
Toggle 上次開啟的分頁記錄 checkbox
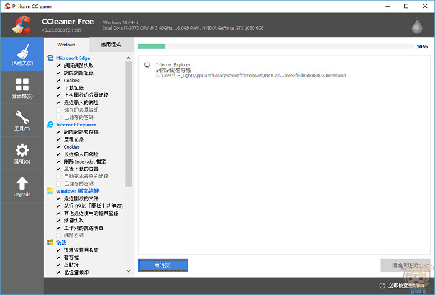pyautogui.click(x=58, y=95)
